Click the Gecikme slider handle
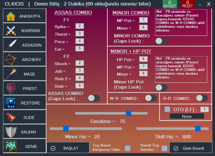215x156 pixels. pyautogui.click(x=128, y=113)
